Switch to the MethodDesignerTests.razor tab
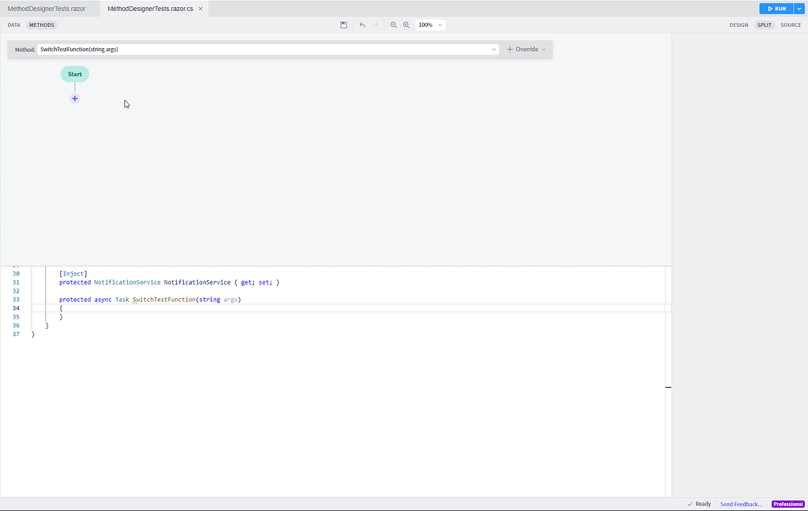 pos(47,10)
